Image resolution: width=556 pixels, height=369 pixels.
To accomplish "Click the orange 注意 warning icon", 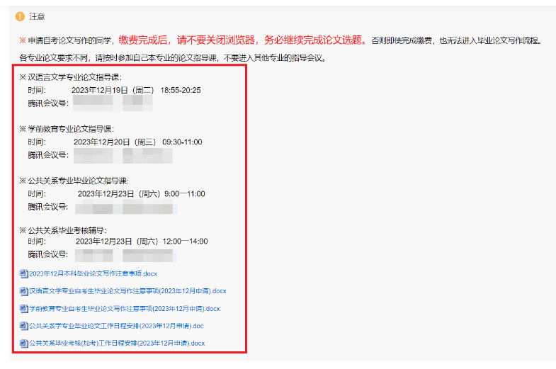I will pyautogui.click(x=20, y=17).
